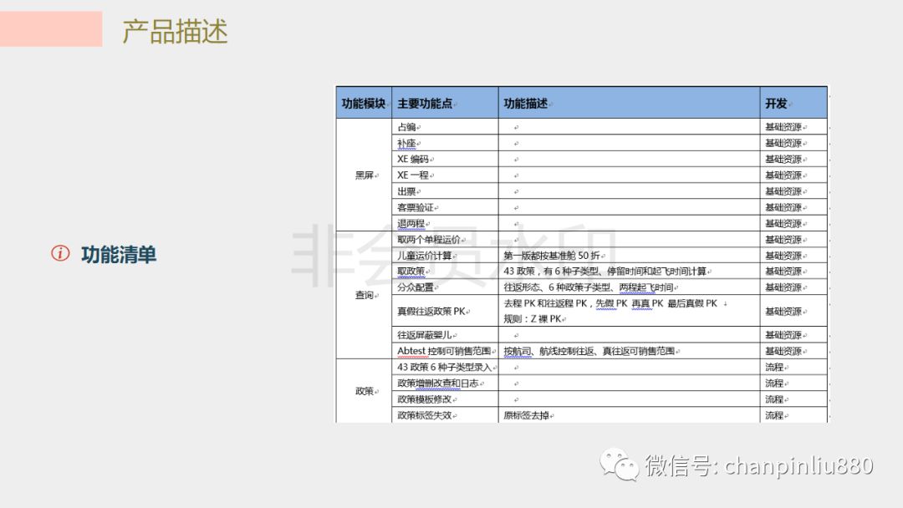The height and width of the screenshot is (508, 903).
Task: Click 基础资源 in the 分众配置 row
Action: tap(783, 287)
